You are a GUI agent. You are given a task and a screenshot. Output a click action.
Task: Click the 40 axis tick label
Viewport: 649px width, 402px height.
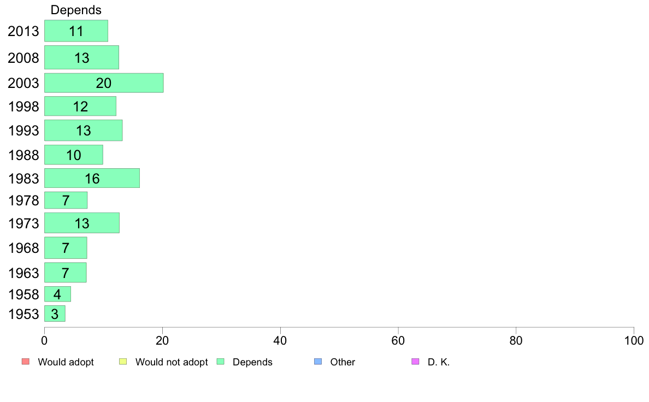280,341
